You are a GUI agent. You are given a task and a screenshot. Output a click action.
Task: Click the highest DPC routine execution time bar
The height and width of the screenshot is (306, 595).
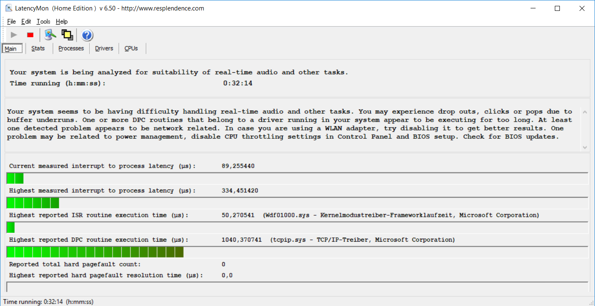click(95, 252)
